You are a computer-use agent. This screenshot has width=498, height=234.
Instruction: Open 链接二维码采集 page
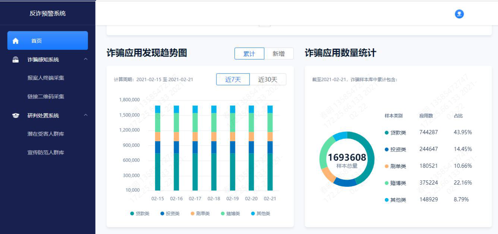(x=46, y=97)
